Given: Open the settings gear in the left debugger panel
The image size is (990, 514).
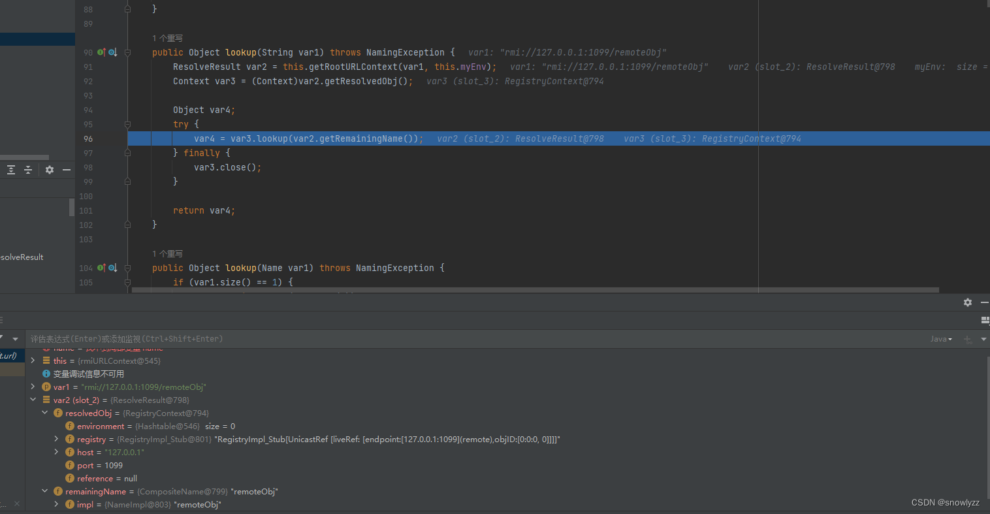Looking at the screenshot, I should click(50, 170).
